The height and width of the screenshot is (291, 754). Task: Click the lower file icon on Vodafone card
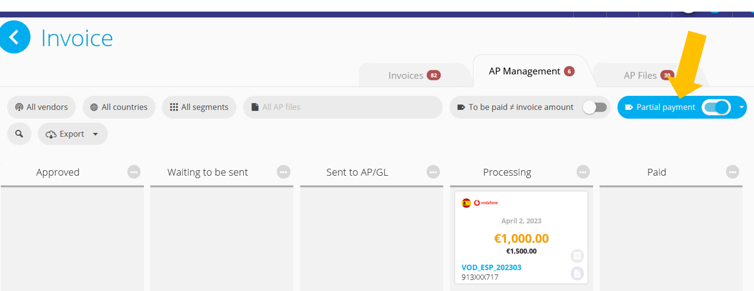tap(577, 273)
